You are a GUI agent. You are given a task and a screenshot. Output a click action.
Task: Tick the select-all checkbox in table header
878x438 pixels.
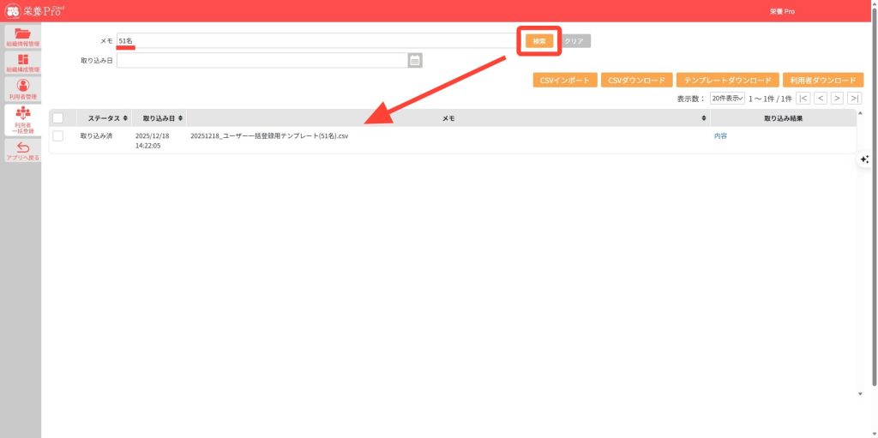pyautogui.click(x=58, y=118)
